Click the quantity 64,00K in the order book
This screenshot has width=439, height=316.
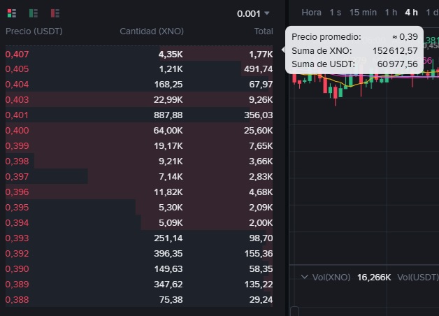coord(168,131)
